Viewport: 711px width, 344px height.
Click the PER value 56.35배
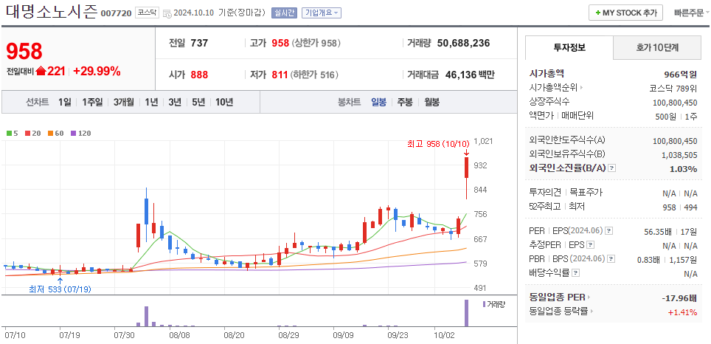(659, 232)
